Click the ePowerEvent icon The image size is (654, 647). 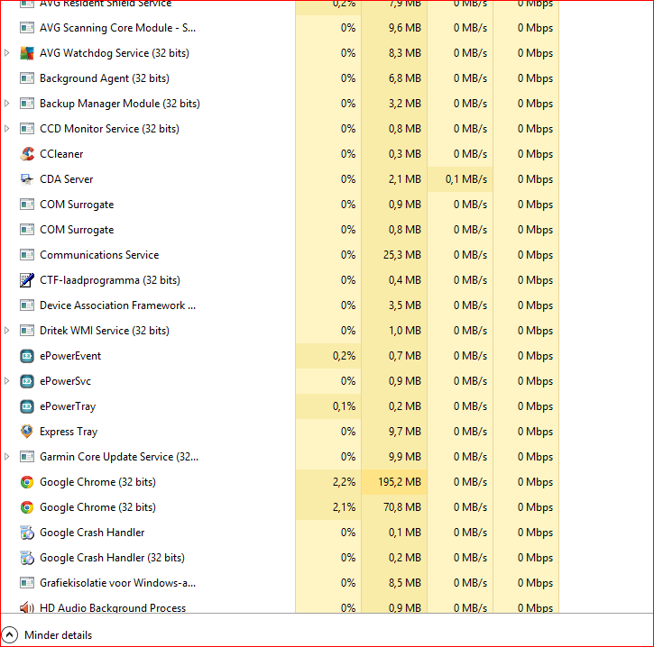click(x=27, y=356)
